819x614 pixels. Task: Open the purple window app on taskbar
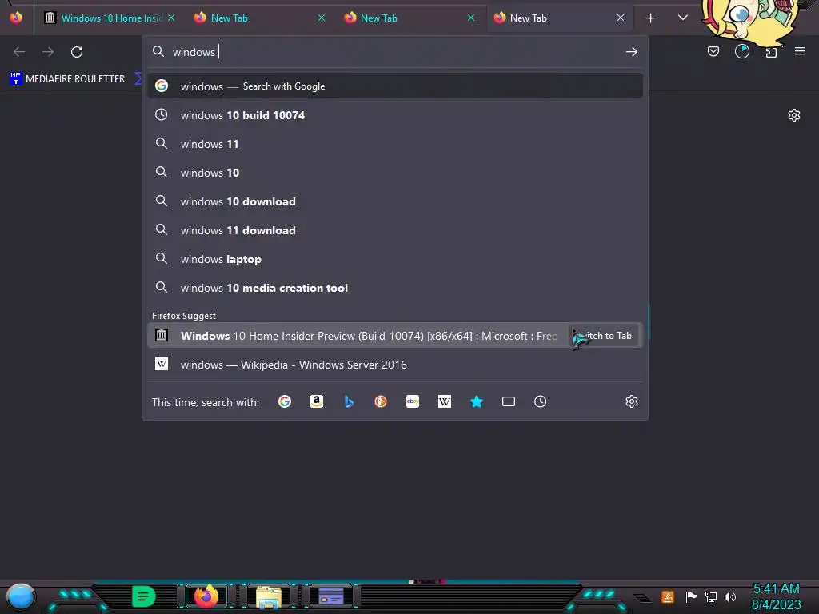tap(330, 596)
